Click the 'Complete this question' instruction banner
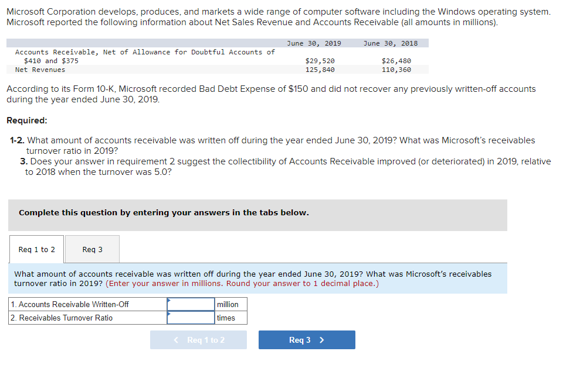 pos(258,215)
